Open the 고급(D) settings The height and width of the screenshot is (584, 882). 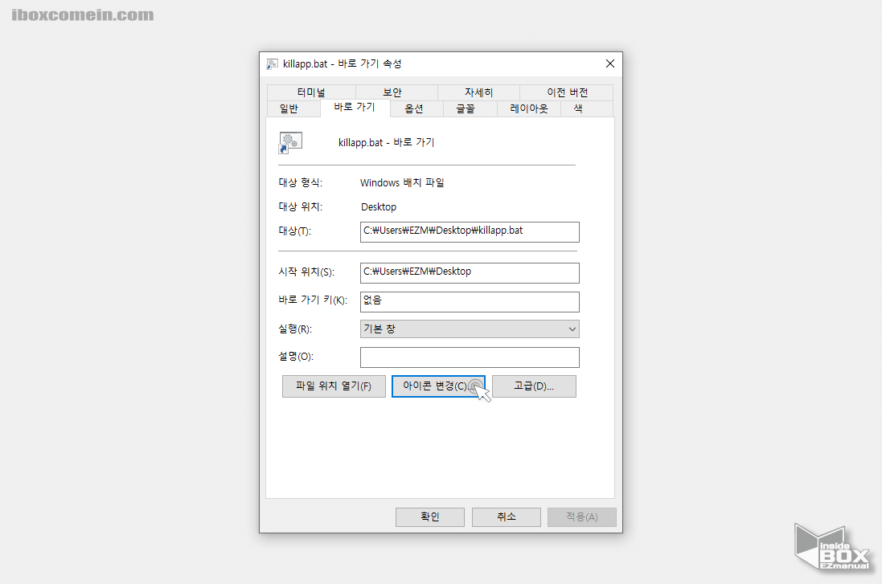point(534,386)
